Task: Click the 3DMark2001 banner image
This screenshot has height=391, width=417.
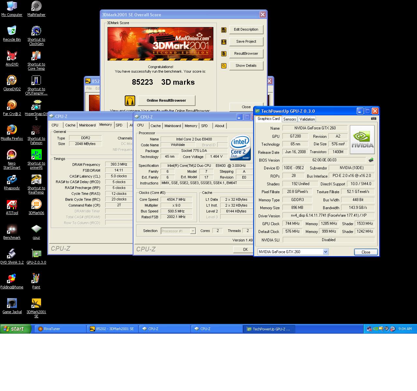Action: pos(160,44)
